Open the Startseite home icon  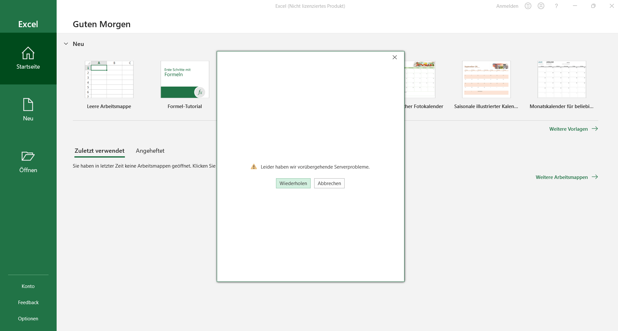(x=28, y=53)
